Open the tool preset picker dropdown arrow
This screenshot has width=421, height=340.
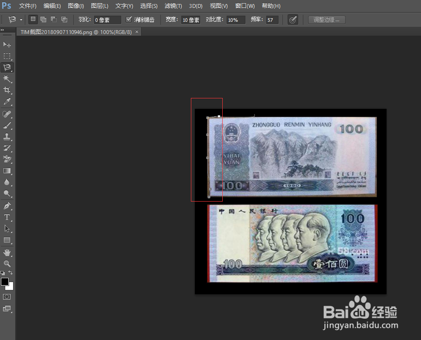[21, 20]
